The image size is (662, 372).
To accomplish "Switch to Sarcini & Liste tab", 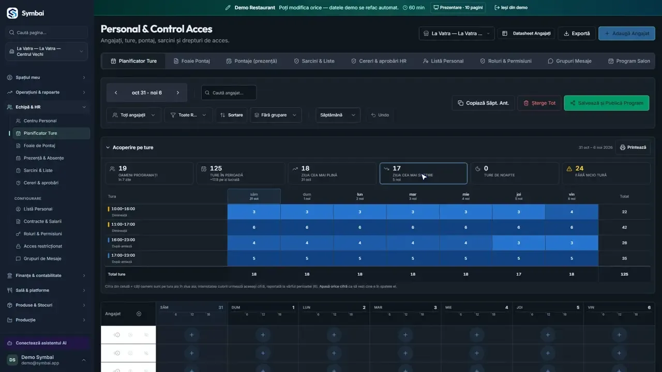I will pyautogui.click(x=314, y=61).
